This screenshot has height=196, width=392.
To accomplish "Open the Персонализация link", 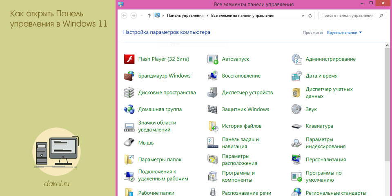I will coord(326,160).
